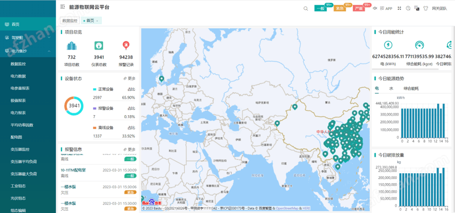
Task: Click the HERE attribution link
Action: pyautogui.click(x=306, y=208)
